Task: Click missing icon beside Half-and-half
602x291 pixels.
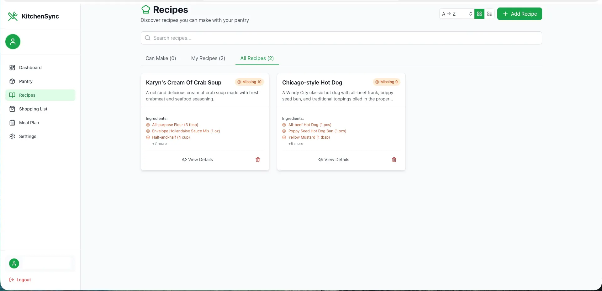Action: (148, 137)
